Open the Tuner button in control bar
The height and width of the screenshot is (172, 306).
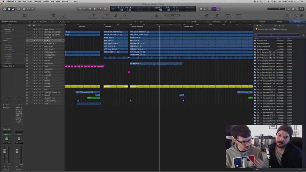click(x=205, y=9)
